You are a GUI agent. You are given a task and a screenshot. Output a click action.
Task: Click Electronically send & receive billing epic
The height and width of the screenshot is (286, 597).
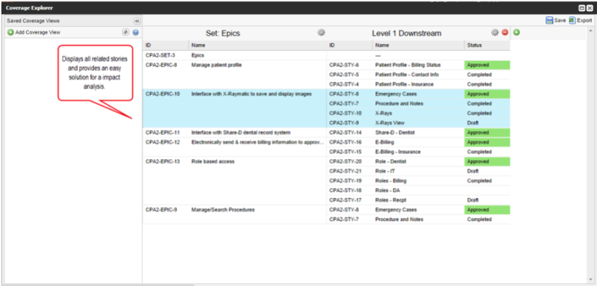(257, 142)
